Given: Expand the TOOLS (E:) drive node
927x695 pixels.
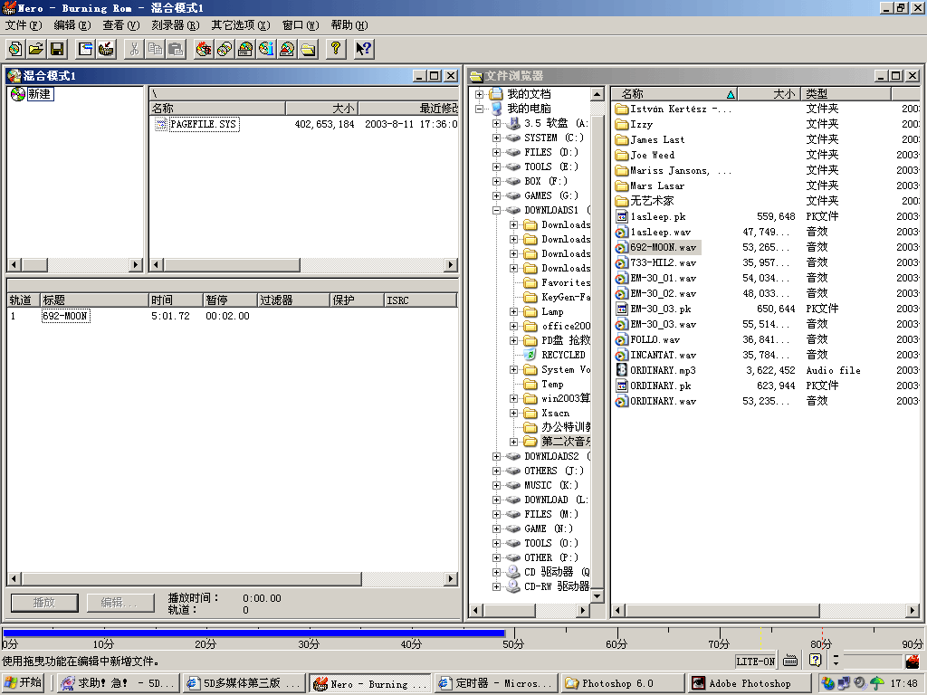Looking at the screenshot, I should click(497, 167).
